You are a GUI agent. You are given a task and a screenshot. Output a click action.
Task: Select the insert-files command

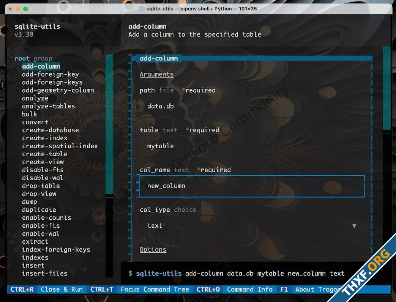[x=45, y=274]
